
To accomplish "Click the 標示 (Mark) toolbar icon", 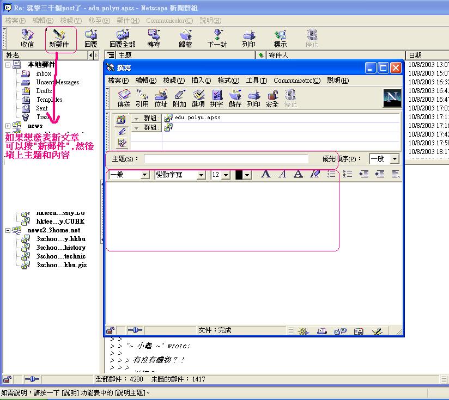I will (280, 39).
